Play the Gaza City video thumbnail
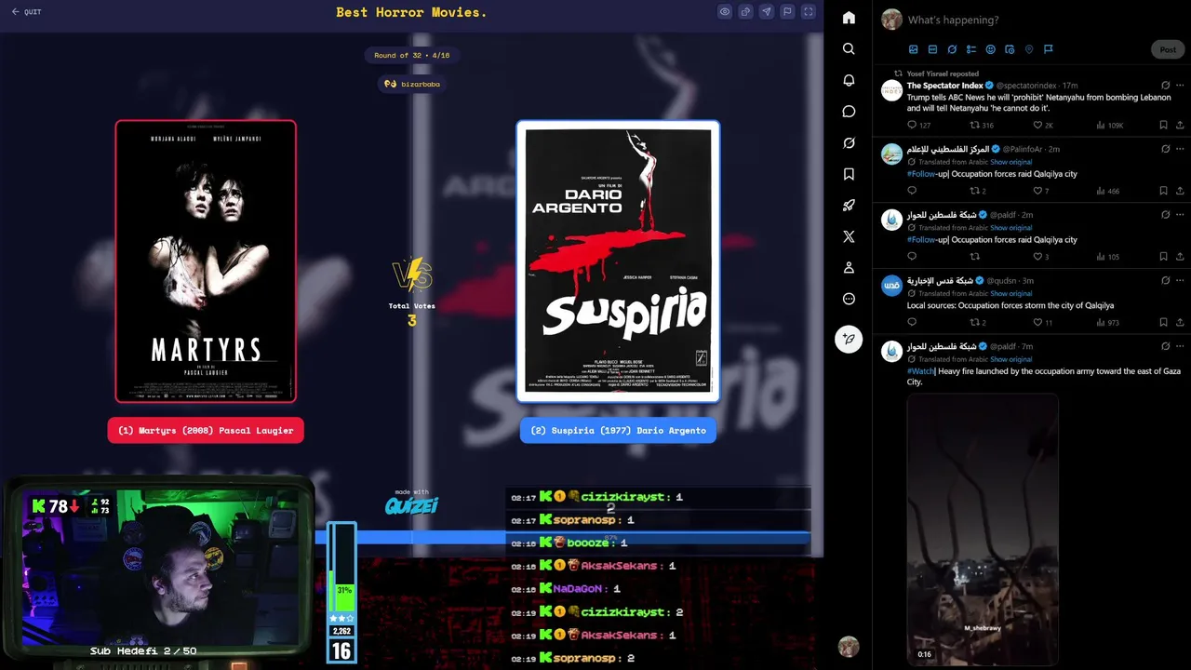The height and width of the screenshot is (670, 1191). pos(983,529)
